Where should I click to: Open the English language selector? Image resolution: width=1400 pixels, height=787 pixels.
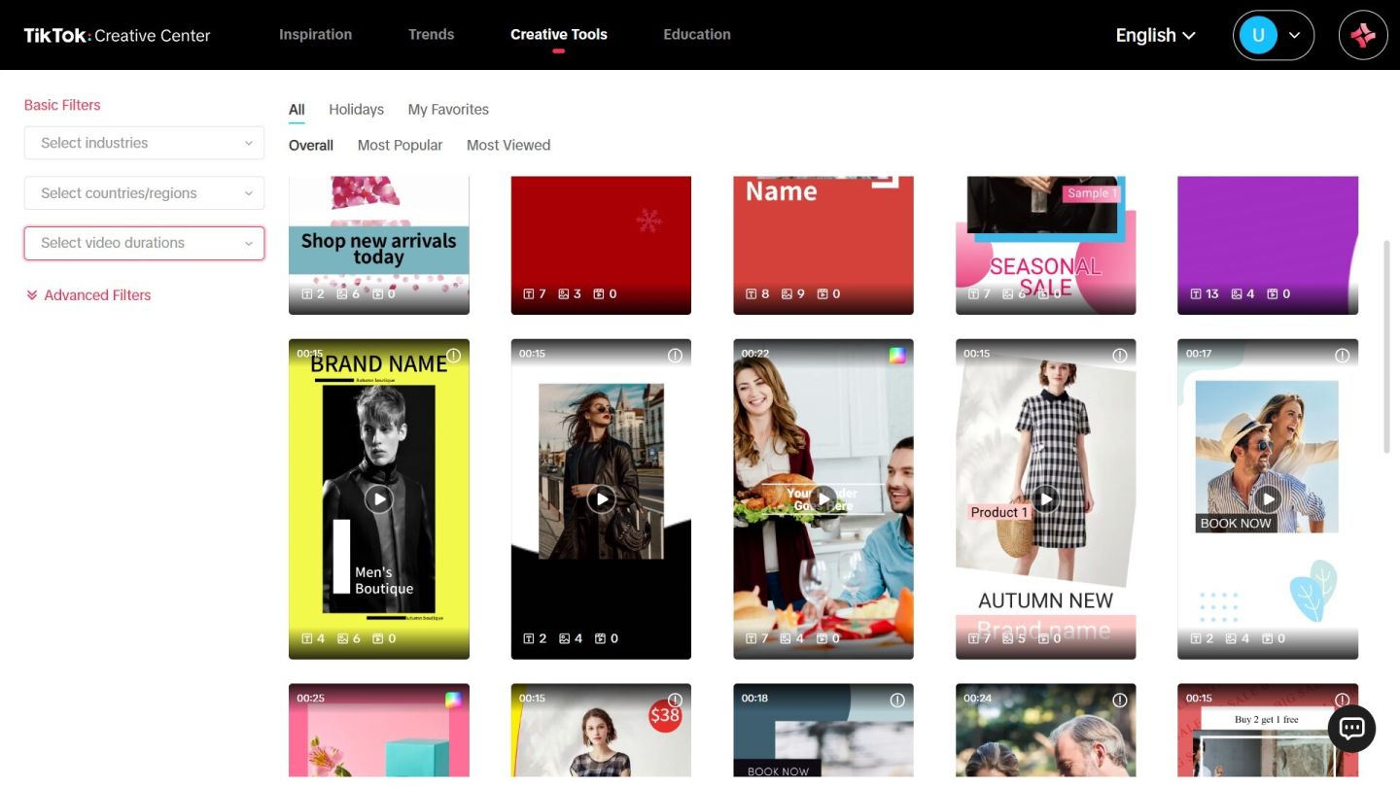tap(1155, 36)
